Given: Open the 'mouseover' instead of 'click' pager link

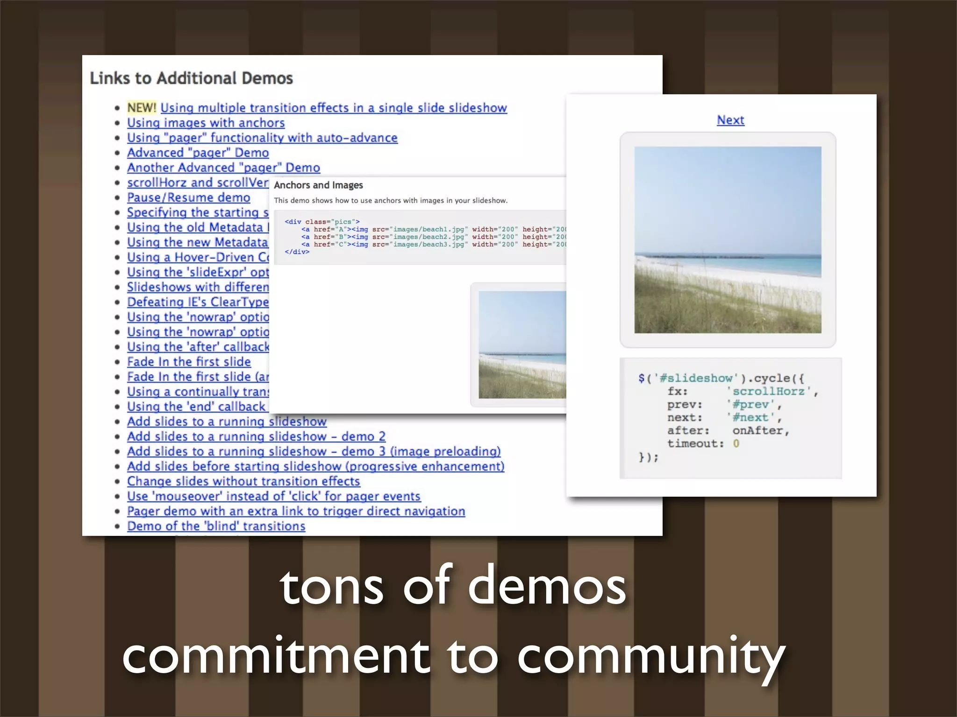Looking at the screenshot, I should tap(274, 496).
